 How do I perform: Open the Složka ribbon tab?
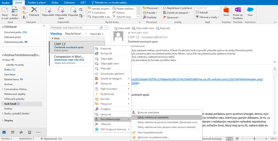pyautogui.click(x=54, y=3)
